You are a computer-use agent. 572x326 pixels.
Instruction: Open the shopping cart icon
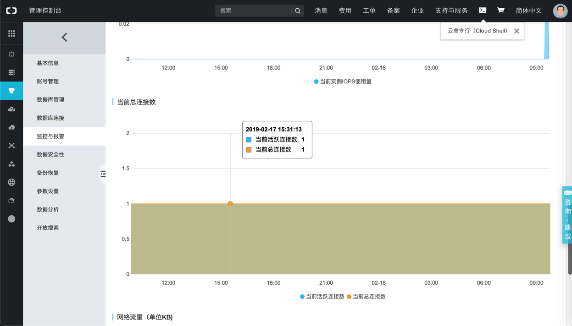[x=501, y=10]
